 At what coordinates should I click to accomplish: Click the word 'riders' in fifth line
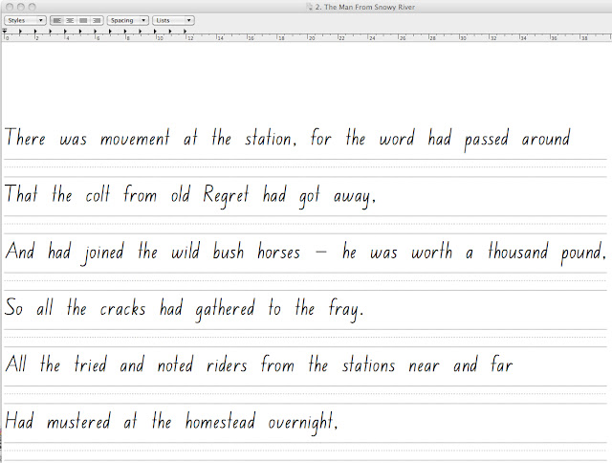click(227, 364)
